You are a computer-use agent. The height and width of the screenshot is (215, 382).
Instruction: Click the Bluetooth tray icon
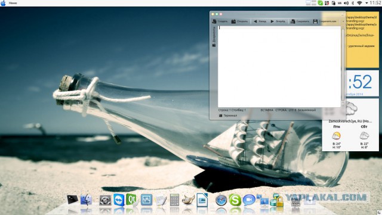click(x=352, y=3)
